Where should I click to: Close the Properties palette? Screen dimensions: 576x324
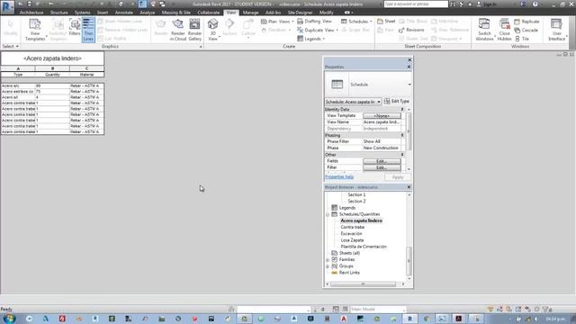[409, 67]
